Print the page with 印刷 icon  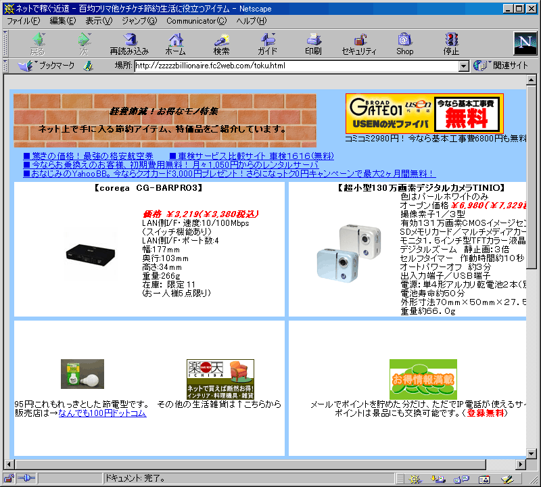click(313, 44)
